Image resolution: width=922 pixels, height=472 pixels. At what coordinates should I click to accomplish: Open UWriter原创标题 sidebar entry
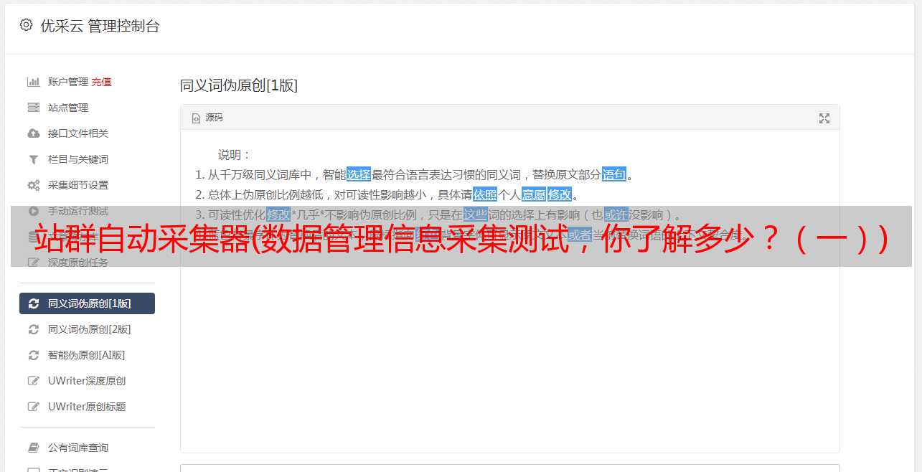87,407
